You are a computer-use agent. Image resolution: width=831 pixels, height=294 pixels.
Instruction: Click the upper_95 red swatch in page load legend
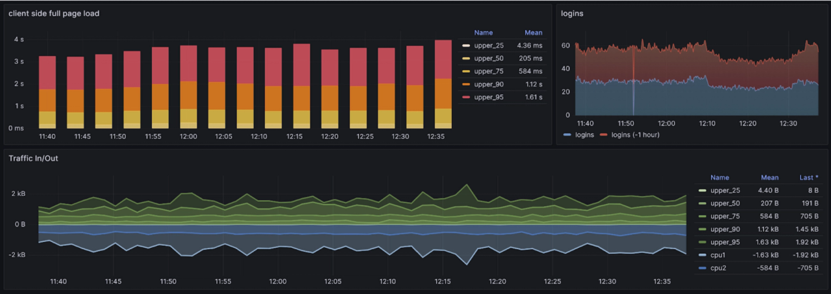point(465,97)
